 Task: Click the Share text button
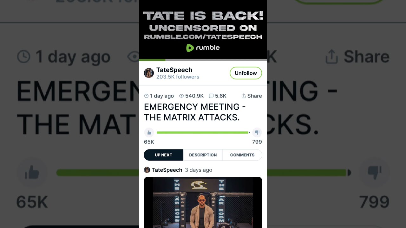254,96
